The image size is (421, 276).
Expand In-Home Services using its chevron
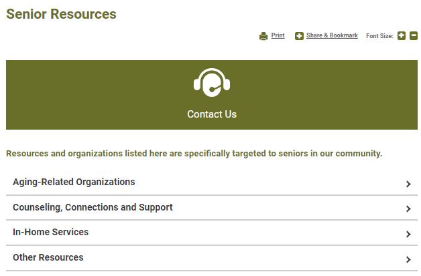pyautogui.click(x=408, y=234)
